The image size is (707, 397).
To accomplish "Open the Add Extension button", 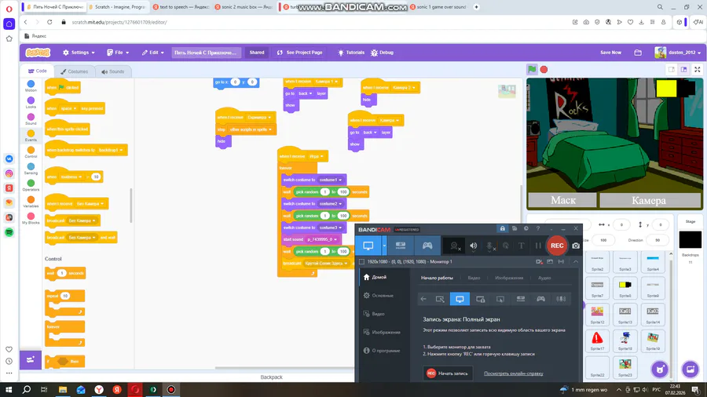I will [x=31, y=359].
